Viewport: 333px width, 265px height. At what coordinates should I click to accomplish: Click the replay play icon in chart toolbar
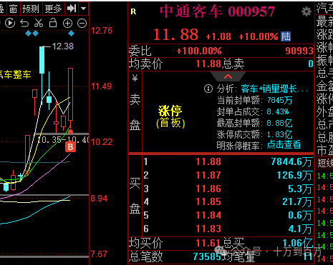tap(10, 23)
